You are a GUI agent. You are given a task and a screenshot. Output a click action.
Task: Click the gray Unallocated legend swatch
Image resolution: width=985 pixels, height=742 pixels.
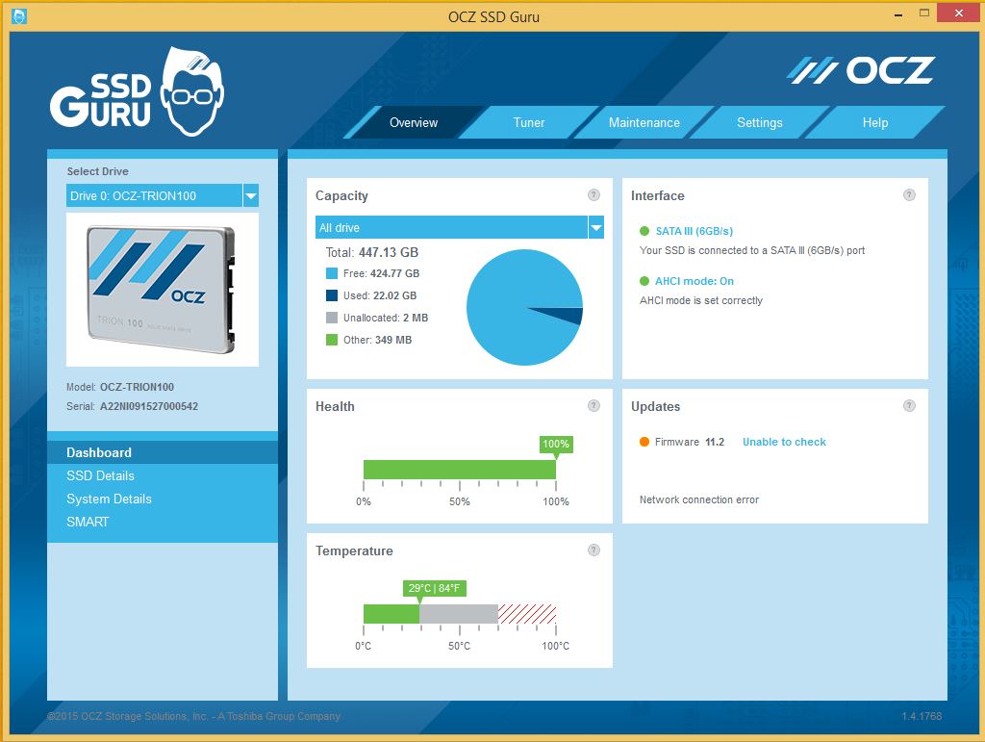332,318
